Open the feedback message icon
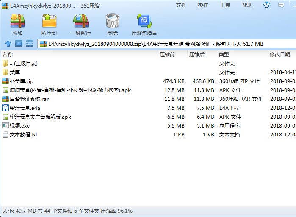The image size is (296, 217). (281, 5)
